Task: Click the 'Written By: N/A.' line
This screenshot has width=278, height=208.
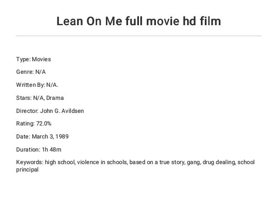Action: (x=37, y=86)
